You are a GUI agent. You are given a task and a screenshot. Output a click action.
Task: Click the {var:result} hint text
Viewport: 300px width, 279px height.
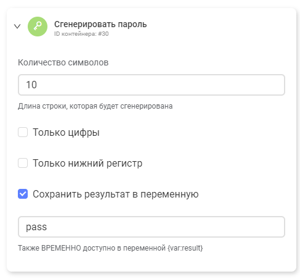185,248
